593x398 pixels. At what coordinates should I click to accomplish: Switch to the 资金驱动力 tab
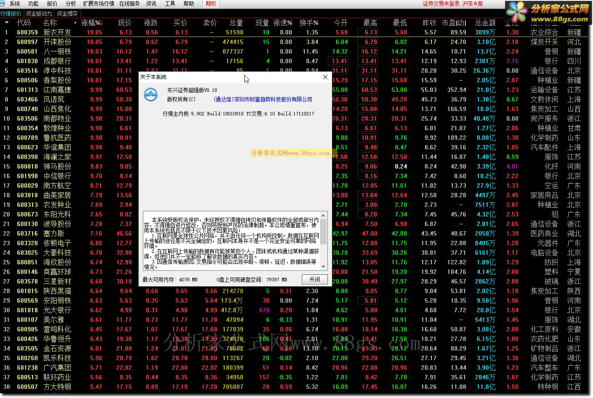38,13
